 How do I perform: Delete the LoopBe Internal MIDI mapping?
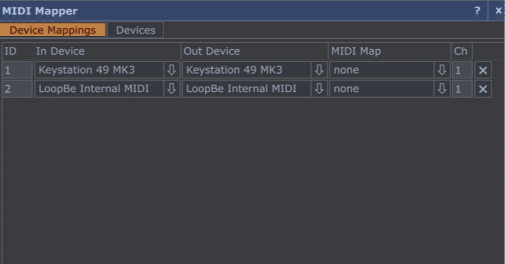pos(483,89)
